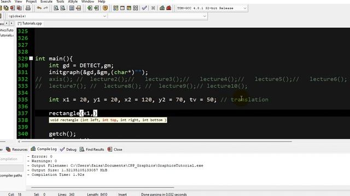This screenshot has width=350, height=196.
Task: Collapse the main() code fold at line 329
Action: (x=31, y=58)
